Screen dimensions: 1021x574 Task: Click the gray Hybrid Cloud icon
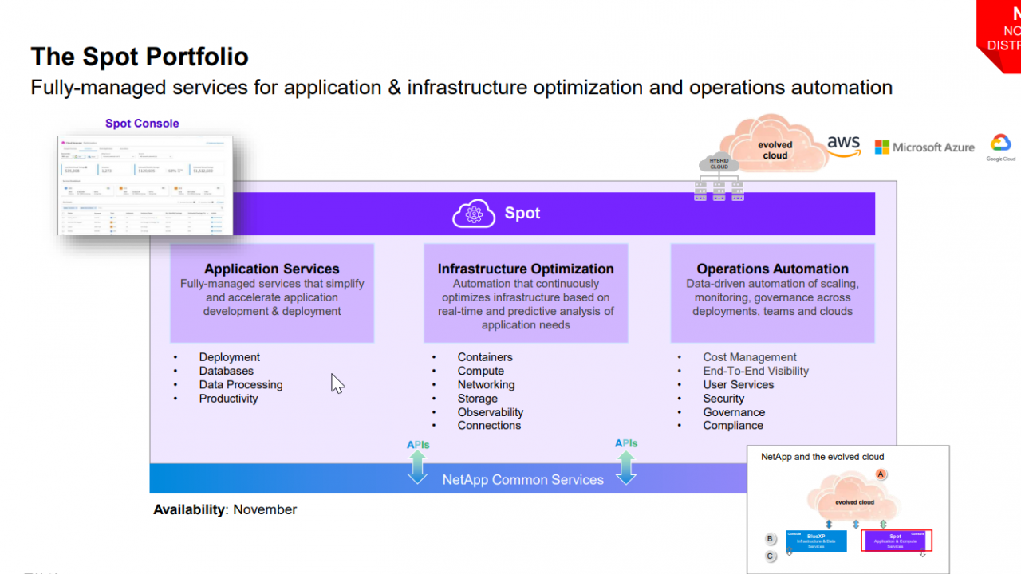click(719, 163)
